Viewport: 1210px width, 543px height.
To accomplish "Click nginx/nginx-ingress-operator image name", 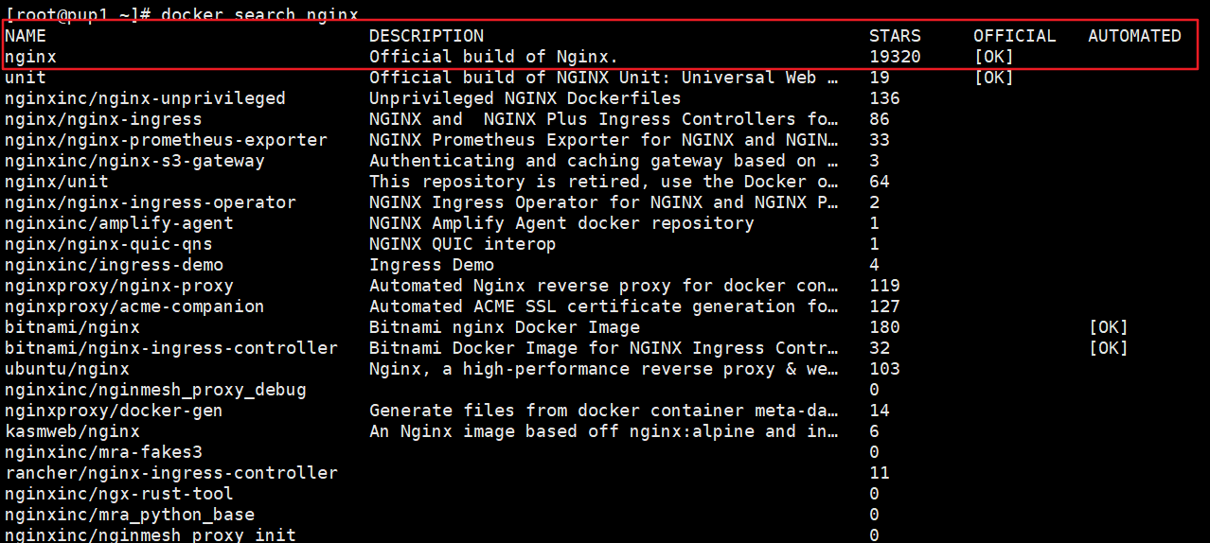I will pyautogui.click(x=151, y=202).
